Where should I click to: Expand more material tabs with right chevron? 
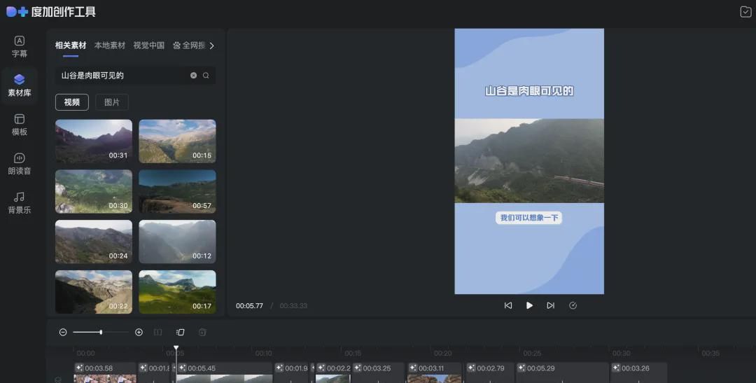pos(212,46)
